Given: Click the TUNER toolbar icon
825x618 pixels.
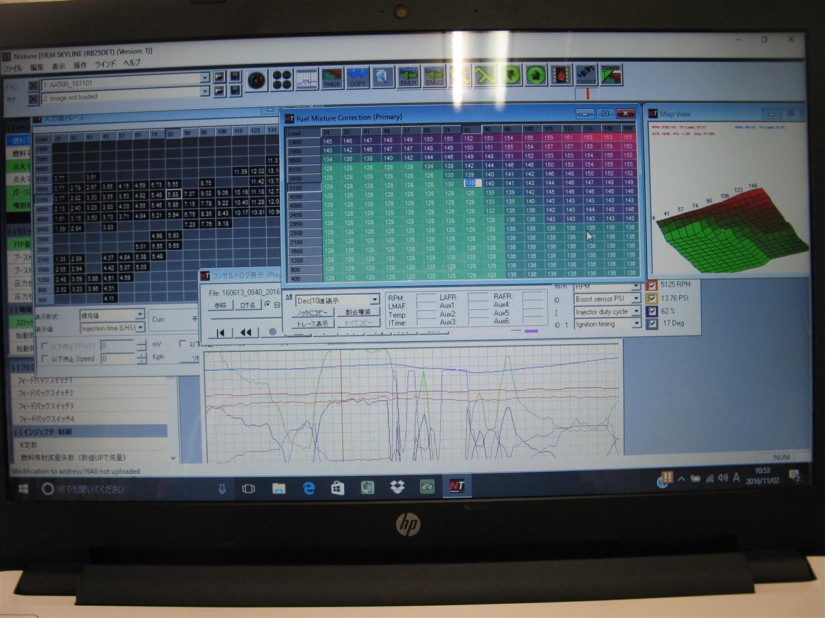Looking at the screenshot, I should [611, 75].
